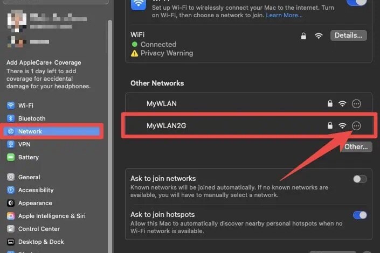
Task: Click the Battery sidebar icon
Action: point(11,157)
